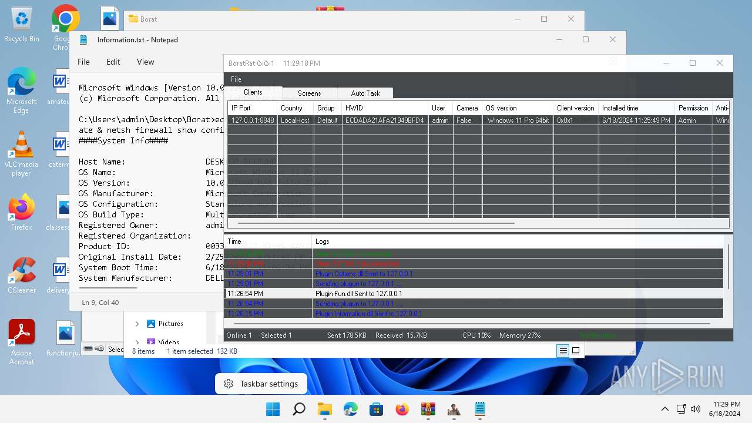Open Taskbar settings popup
Screen dimensions: 752x423
(261, 384)
